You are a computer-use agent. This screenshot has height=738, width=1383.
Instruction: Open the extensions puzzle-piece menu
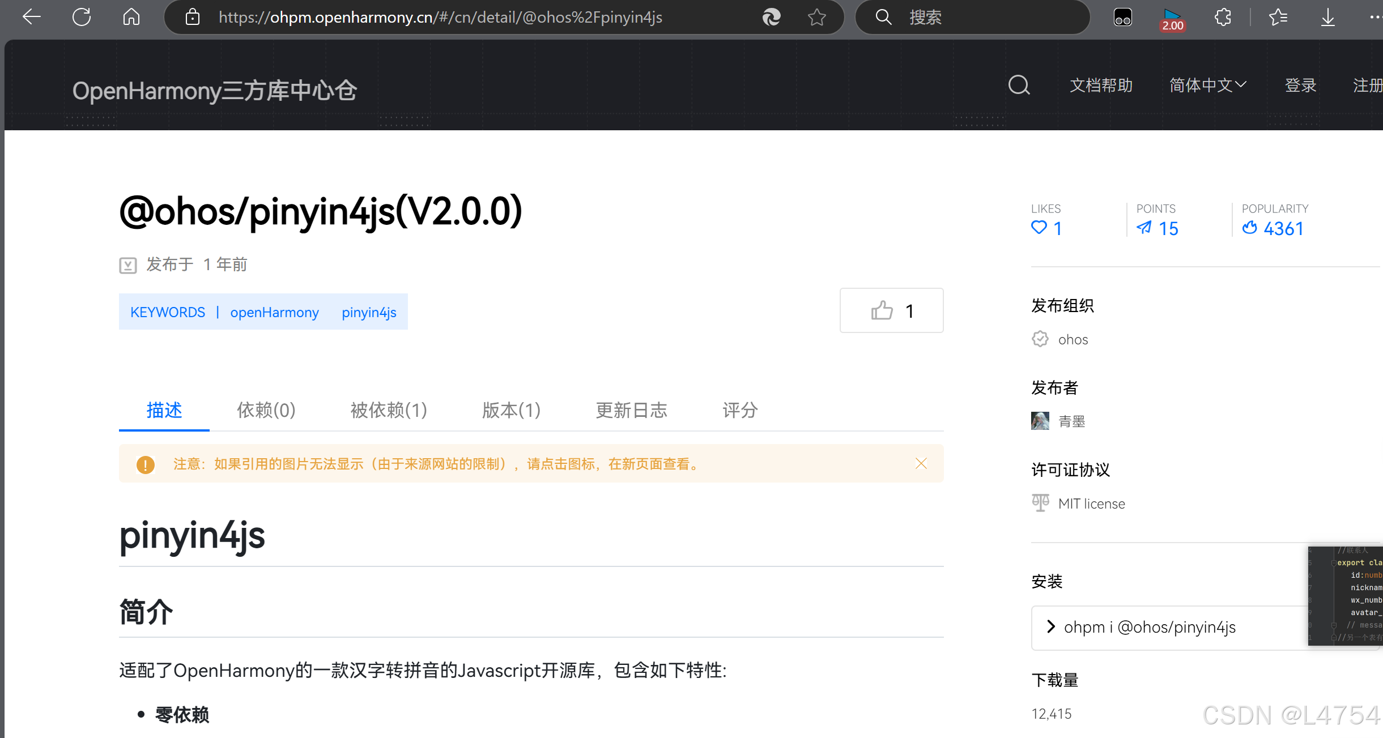pyautogui.click(x=1223, y=17)
